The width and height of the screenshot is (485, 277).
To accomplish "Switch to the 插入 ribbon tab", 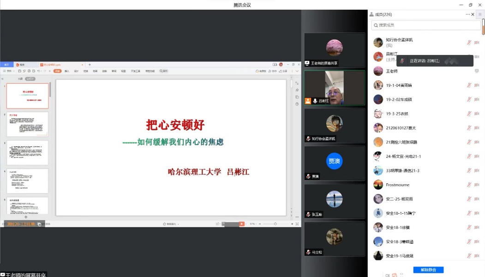I will point(67,71).
